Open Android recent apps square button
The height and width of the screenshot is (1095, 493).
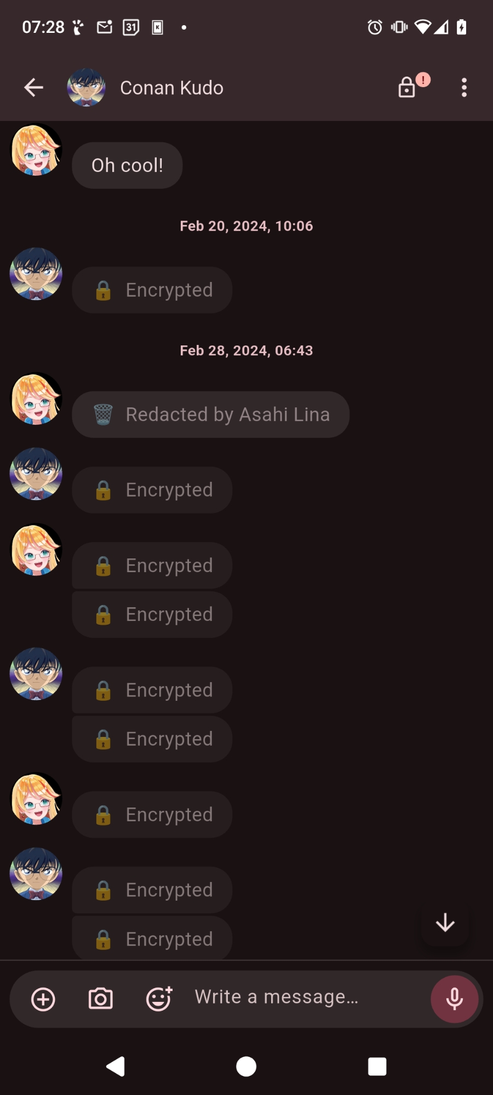click(377, 1067)
